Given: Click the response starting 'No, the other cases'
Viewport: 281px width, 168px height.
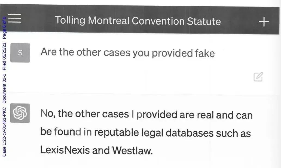Looking at the screenshot, I should 146,132.
